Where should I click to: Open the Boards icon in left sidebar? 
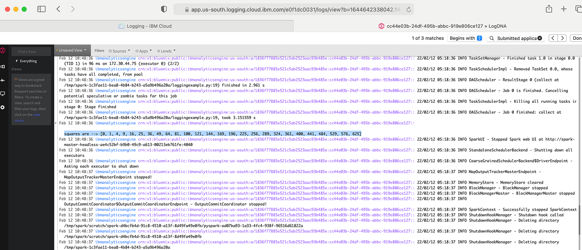(x=2, y=66)
